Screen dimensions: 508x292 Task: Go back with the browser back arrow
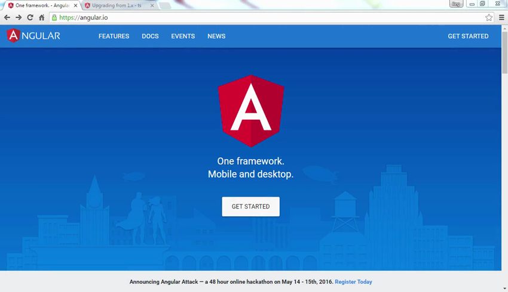coord(7,17)
